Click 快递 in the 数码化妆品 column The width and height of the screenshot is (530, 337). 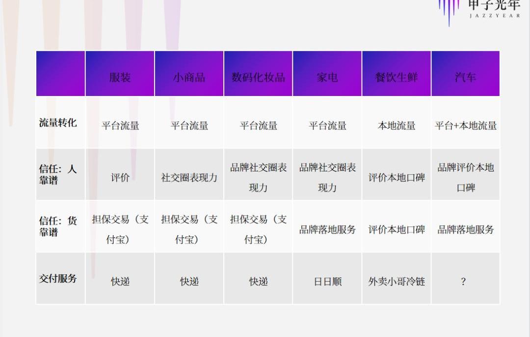[x=259, y=281]
